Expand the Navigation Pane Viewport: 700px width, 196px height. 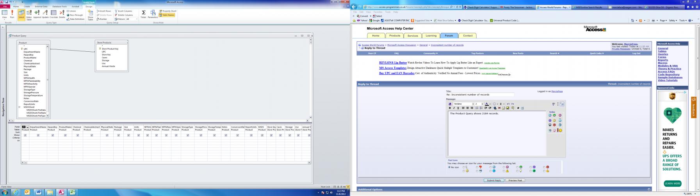click(x=2, y=27)
